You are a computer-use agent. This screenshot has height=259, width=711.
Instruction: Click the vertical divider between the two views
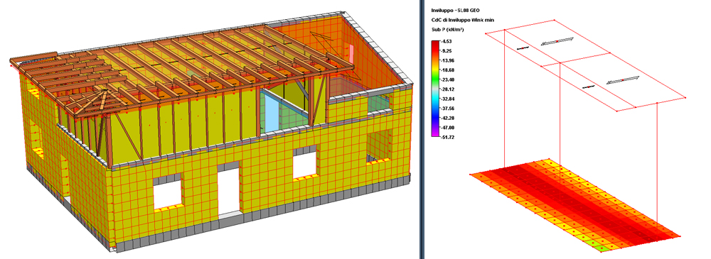coord(422,129)
